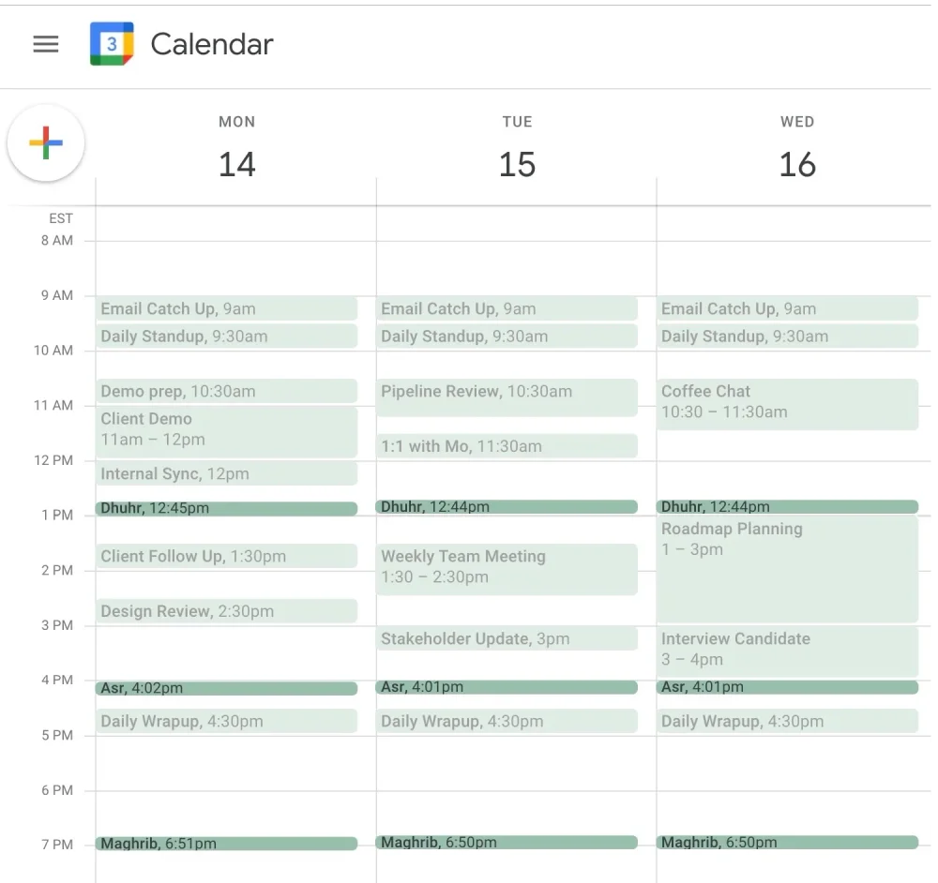Click the Calendar title text
The image size is (938, 883).
tap(212, 44)
